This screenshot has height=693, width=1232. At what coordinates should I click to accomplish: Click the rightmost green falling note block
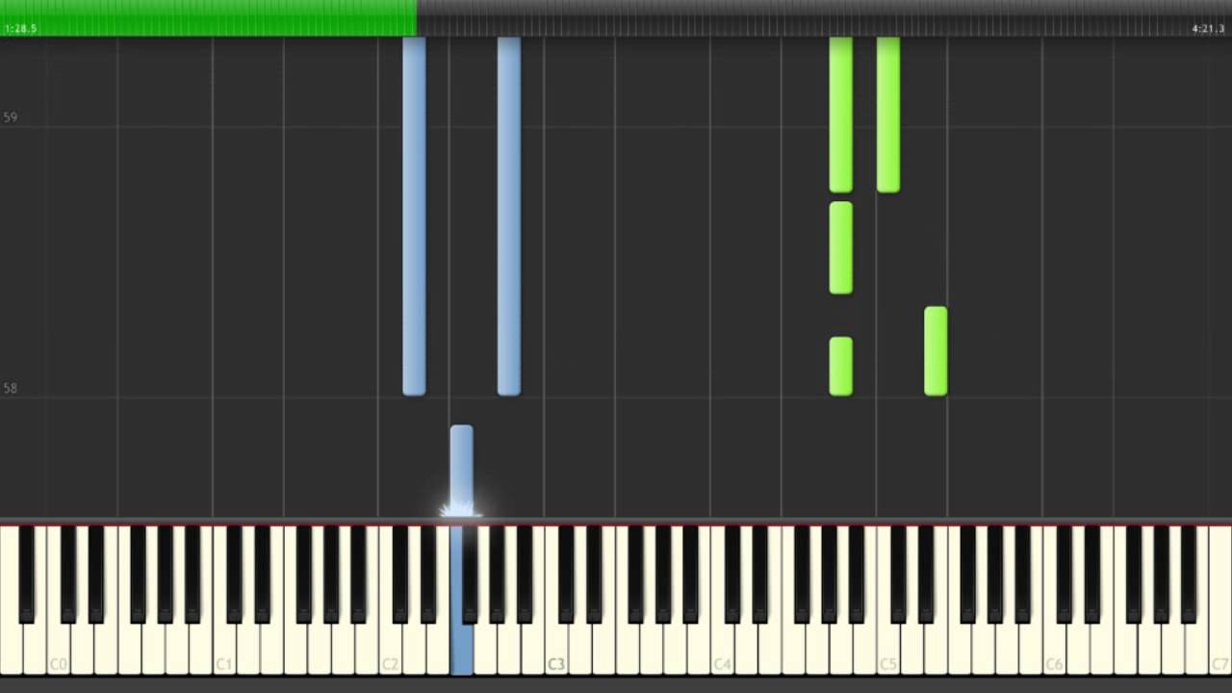click(x=936, y=351)
